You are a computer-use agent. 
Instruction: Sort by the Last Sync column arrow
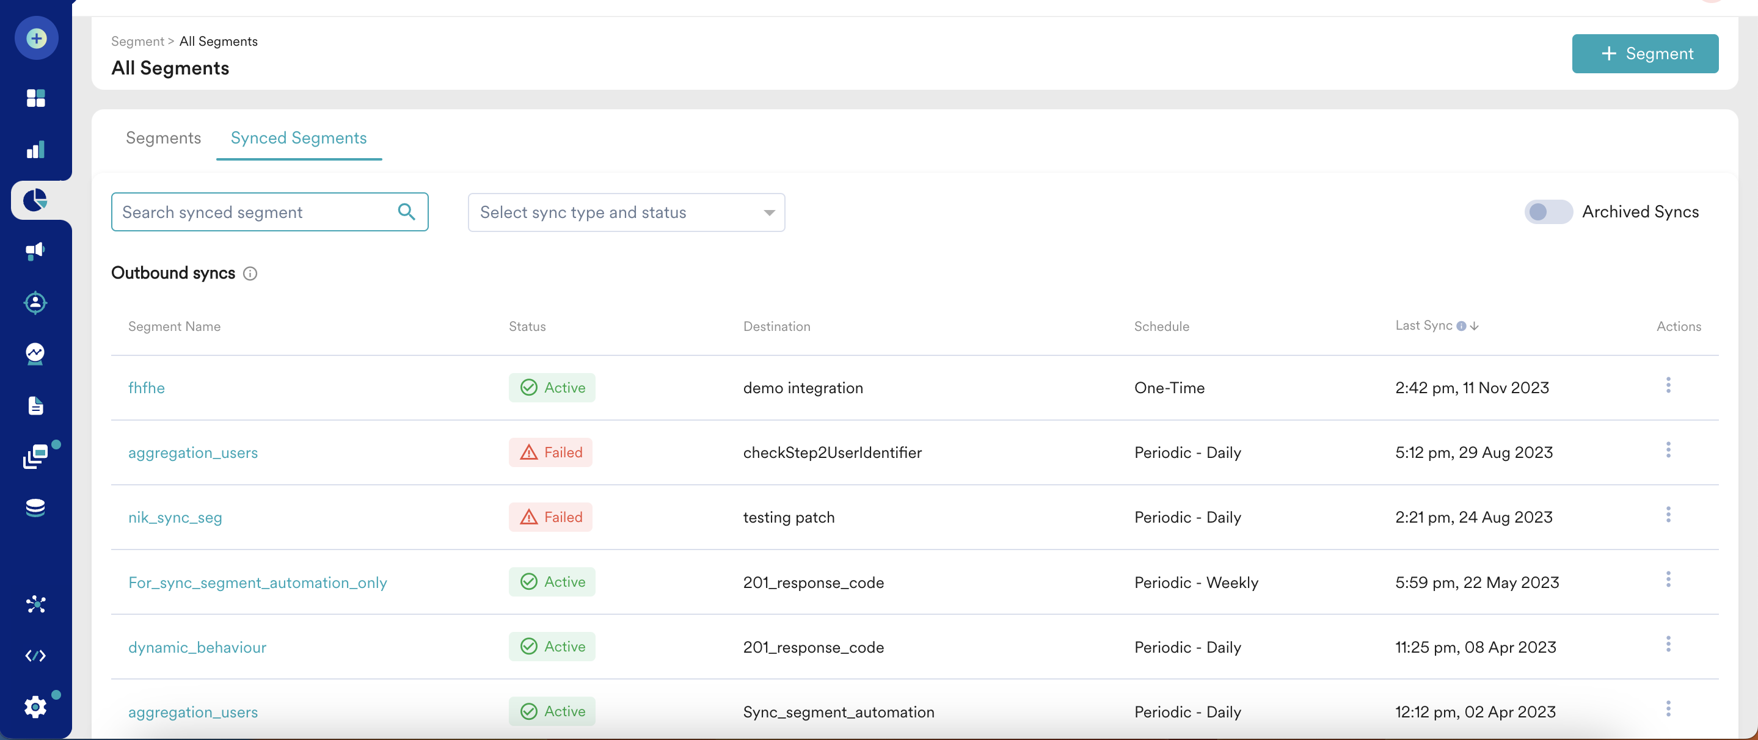click(1474, 326)
